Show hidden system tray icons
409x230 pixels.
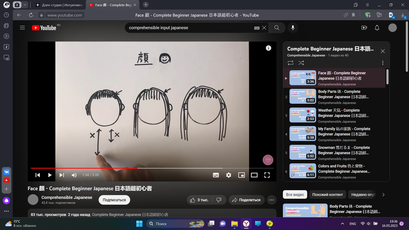342,224
